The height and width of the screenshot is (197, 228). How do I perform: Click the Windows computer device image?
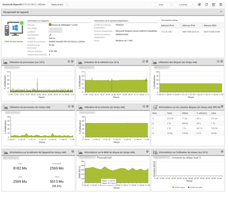(15, 29)
